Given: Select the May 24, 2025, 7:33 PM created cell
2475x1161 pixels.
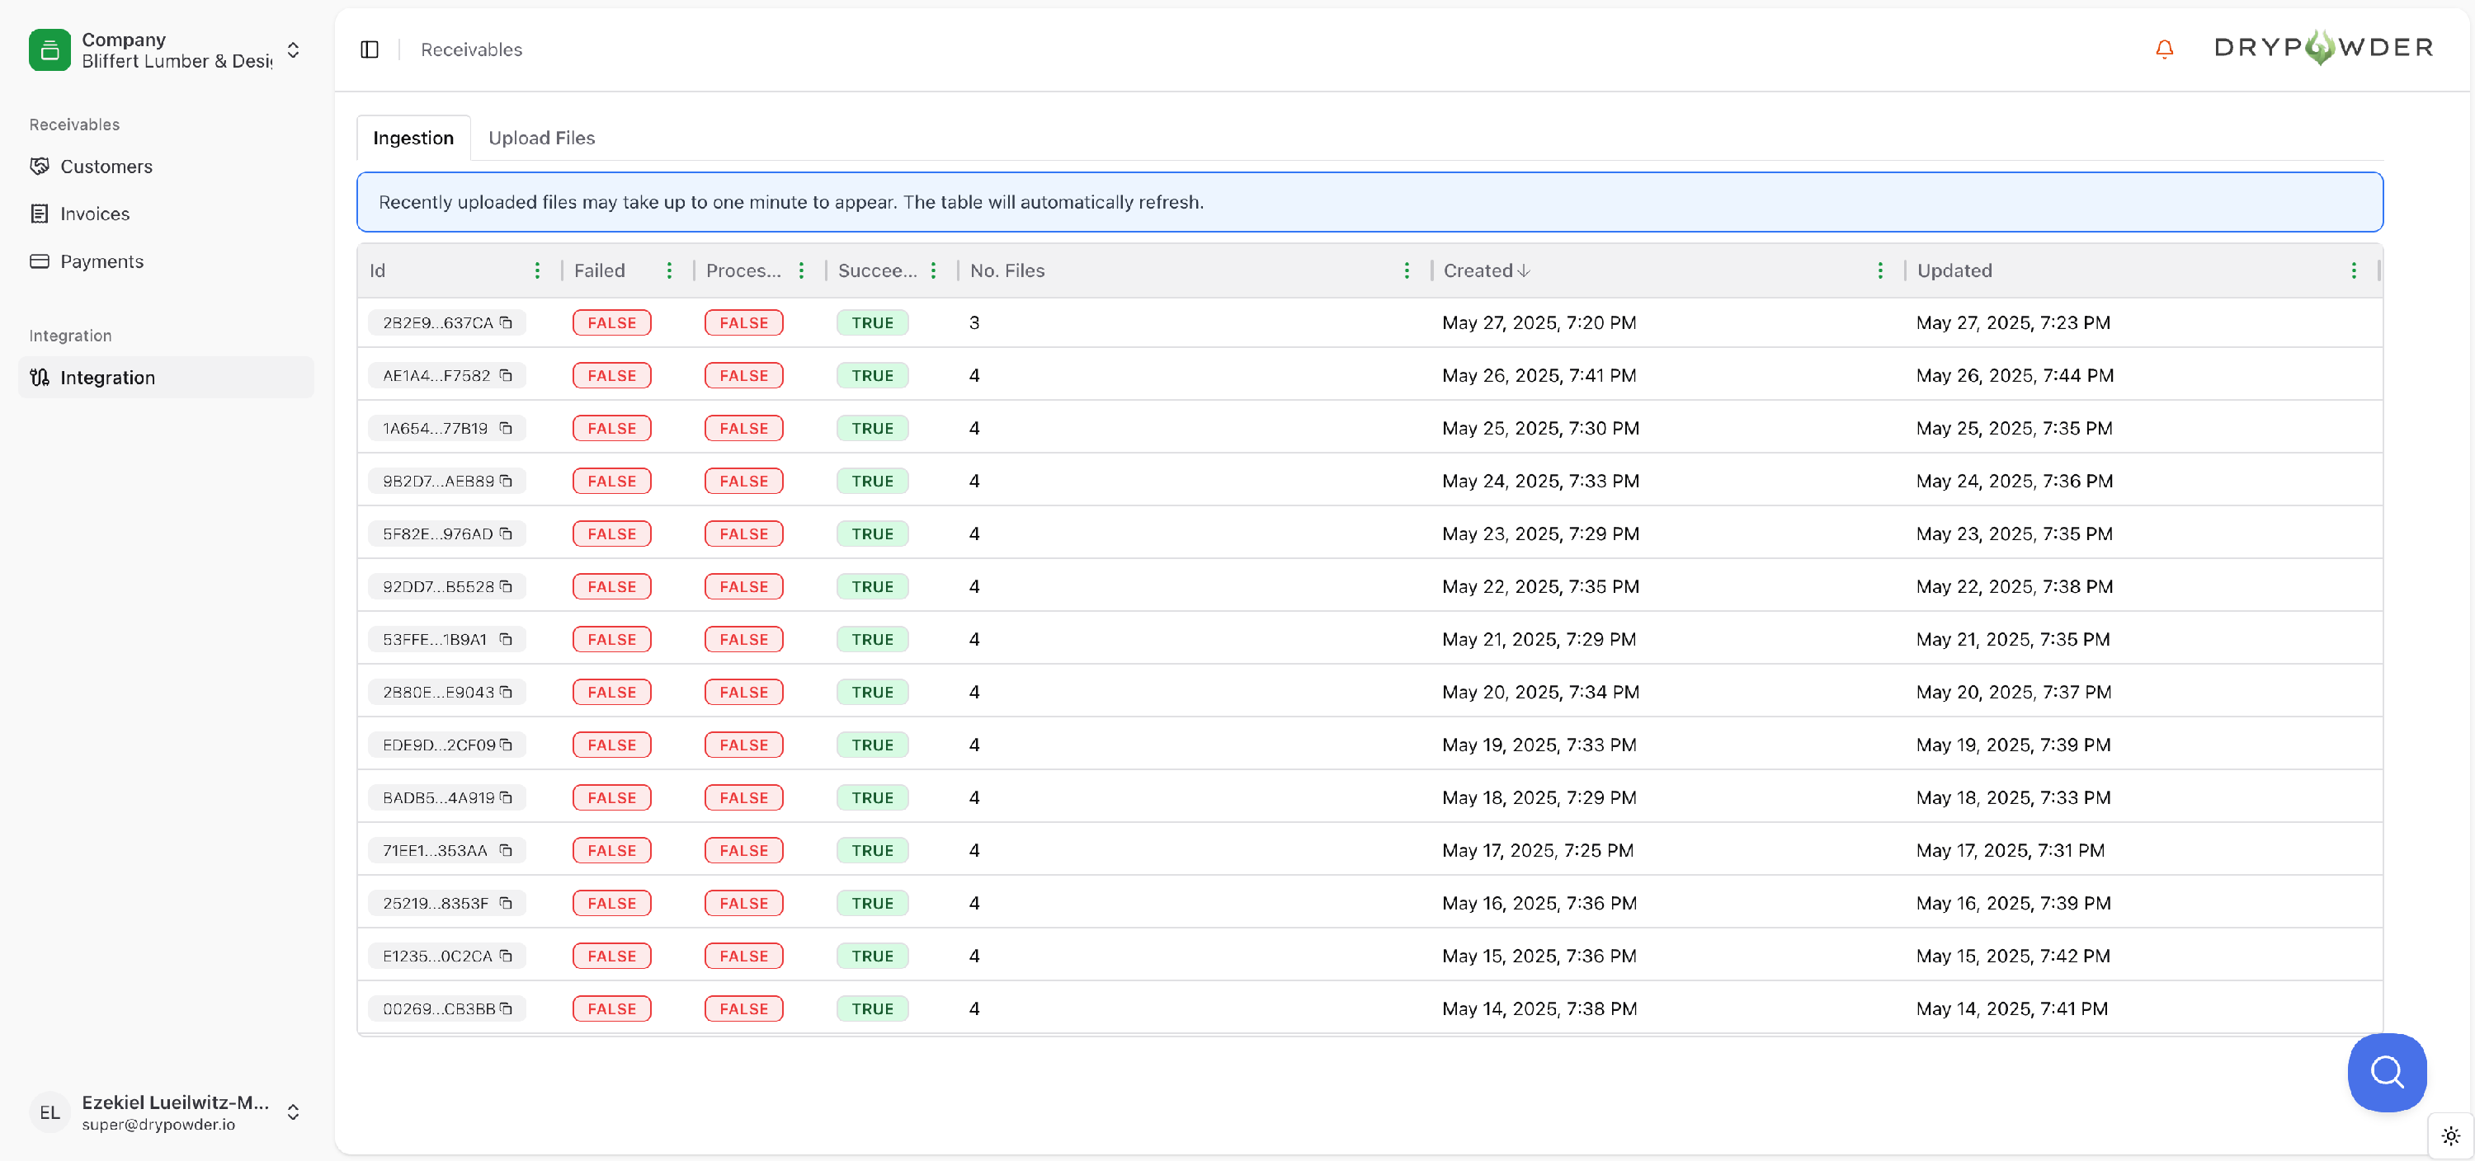Looking at the screenshot, I should tap(1540, 481).
